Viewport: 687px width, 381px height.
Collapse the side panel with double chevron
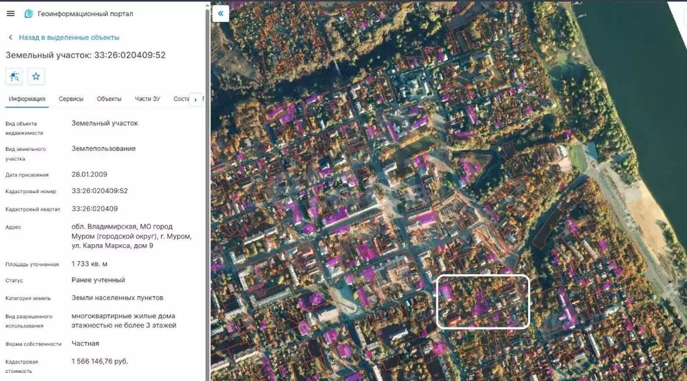click(220, 13)
